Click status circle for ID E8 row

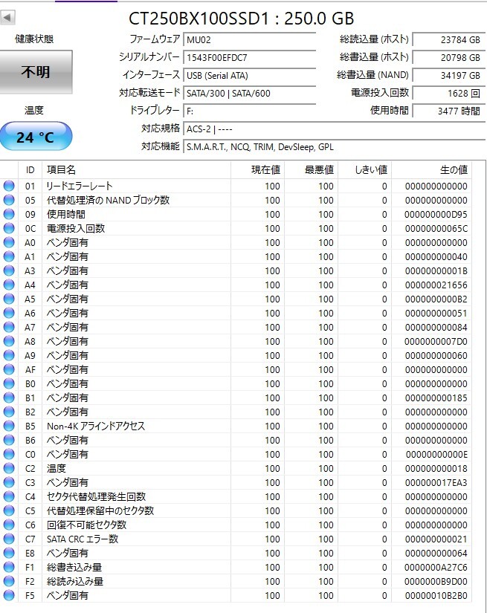pyautogui.click(x=9, y=553)
